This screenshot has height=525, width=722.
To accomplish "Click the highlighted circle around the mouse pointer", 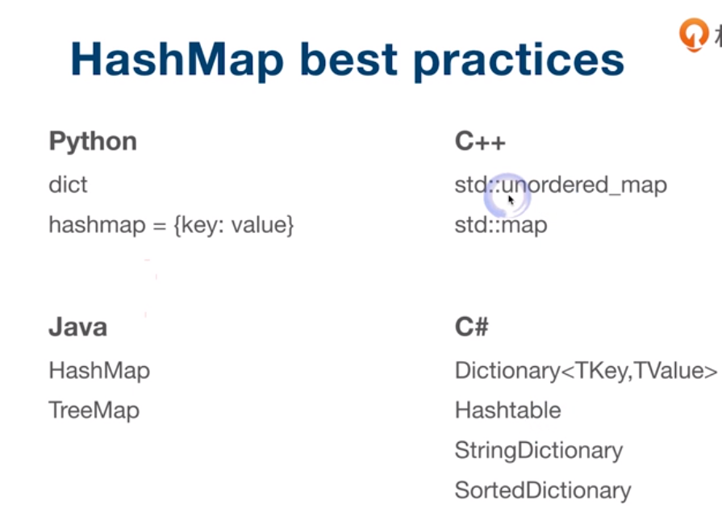I will (x=508, y=197).
